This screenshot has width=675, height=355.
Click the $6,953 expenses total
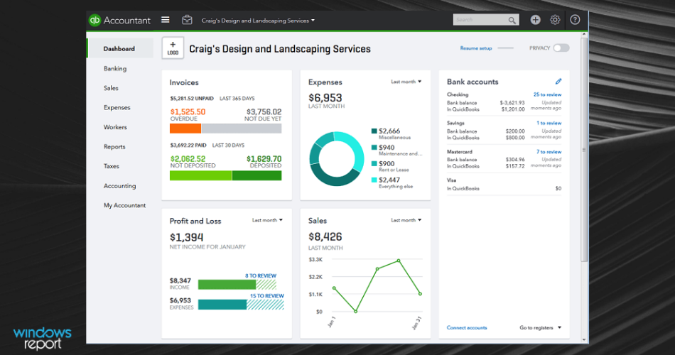(x=325, y=98)
